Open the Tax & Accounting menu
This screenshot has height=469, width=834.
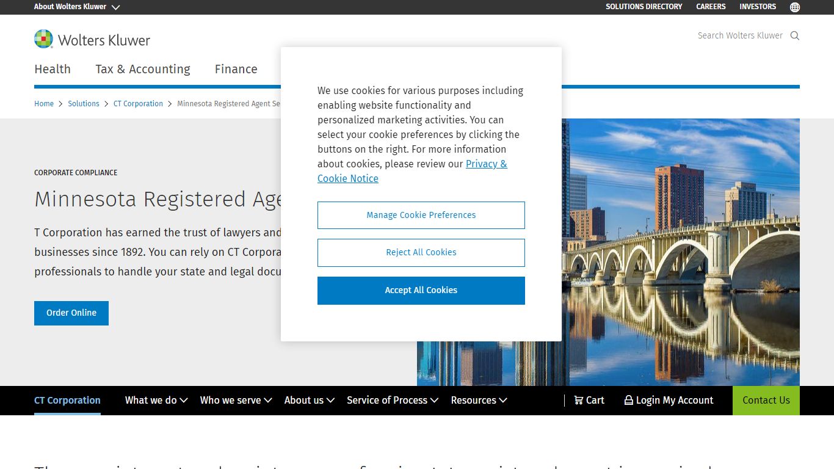tap(143, 69)
